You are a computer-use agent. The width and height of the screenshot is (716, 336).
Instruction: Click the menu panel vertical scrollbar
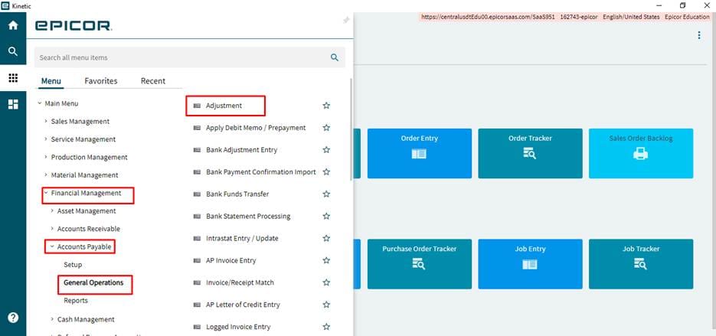click(x=351, y=129)
